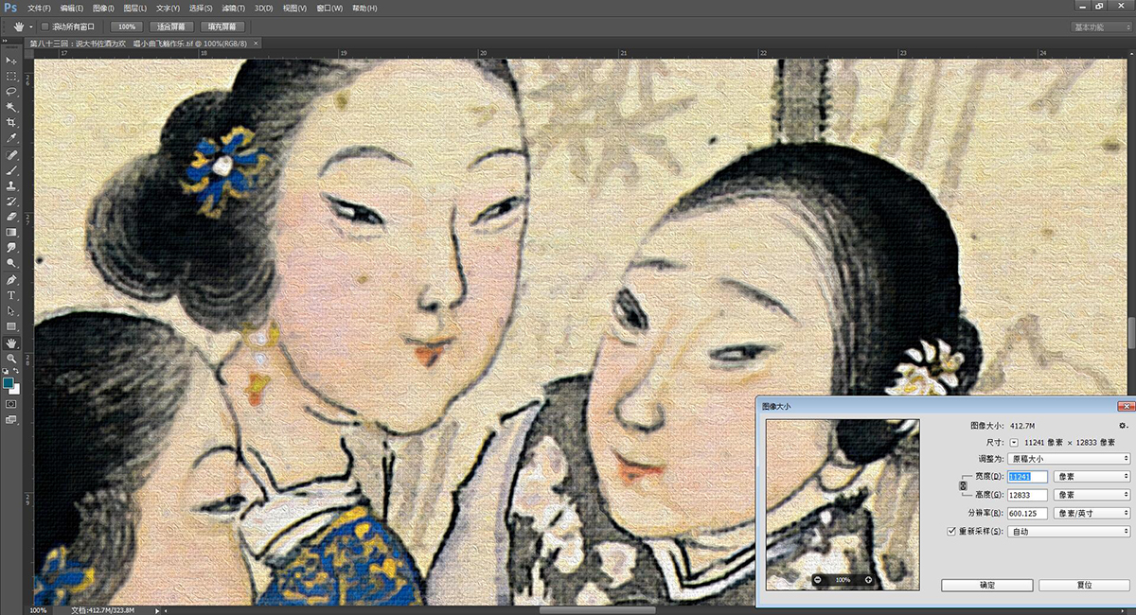Viewport: 1136px width, 615px height.
Task: Click the height (高度) input field
Action: 1027,495
